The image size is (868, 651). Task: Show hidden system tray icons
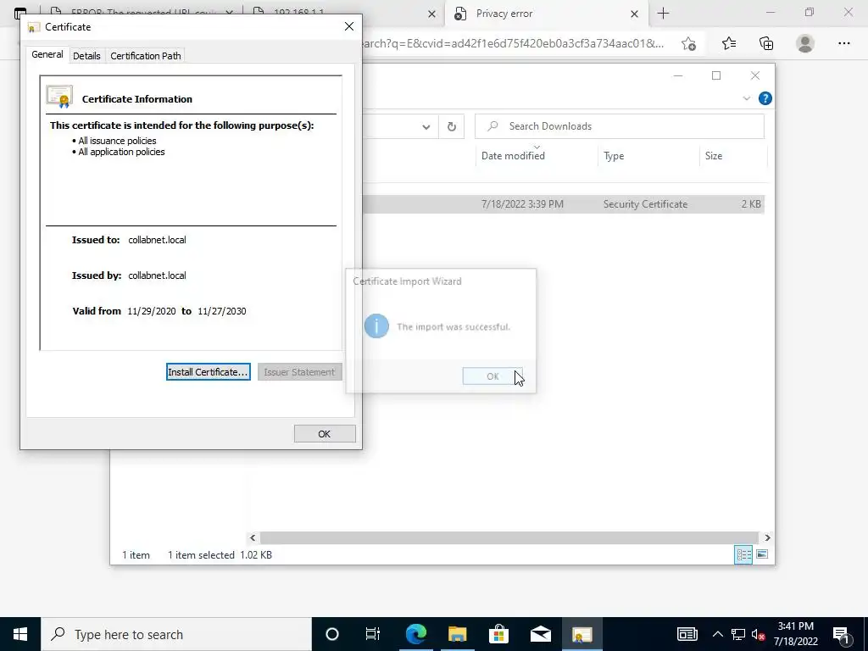tap(717, 634)
